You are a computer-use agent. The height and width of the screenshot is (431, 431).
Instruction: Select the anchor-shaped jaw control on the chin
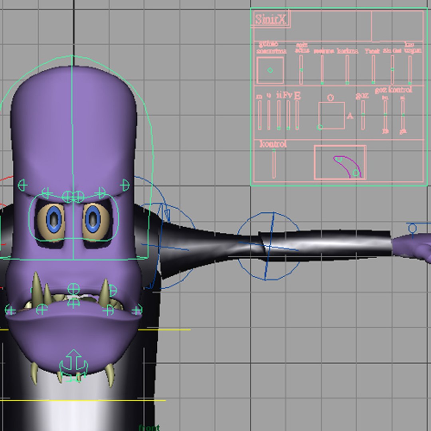pyautogui.click(x=73, y=365)
